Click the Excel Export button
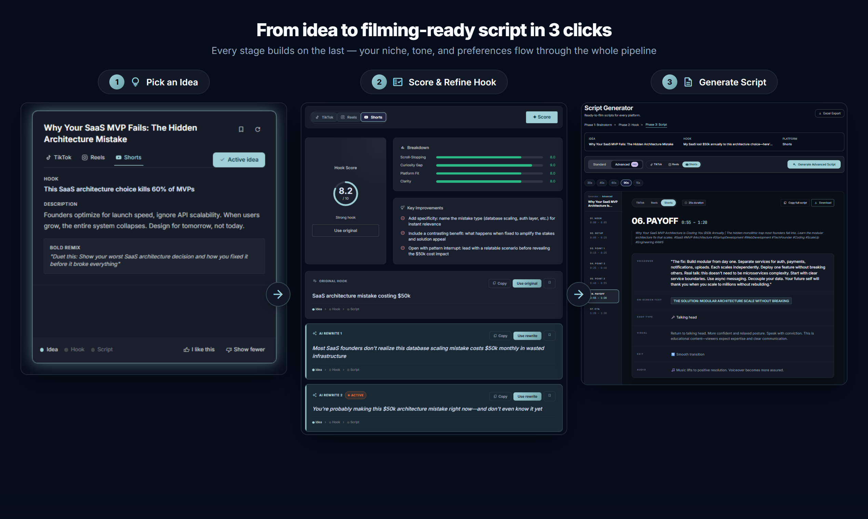The height and width of the screenshot is (519, 868). coord(829,113)
